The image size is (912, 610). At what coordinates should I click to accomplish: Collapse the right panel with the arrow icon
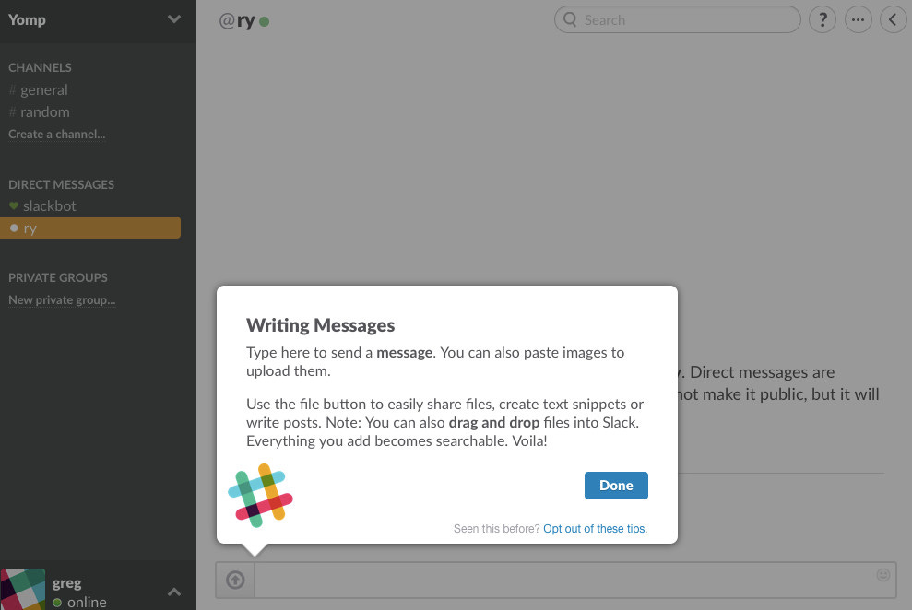pos(894,19)
